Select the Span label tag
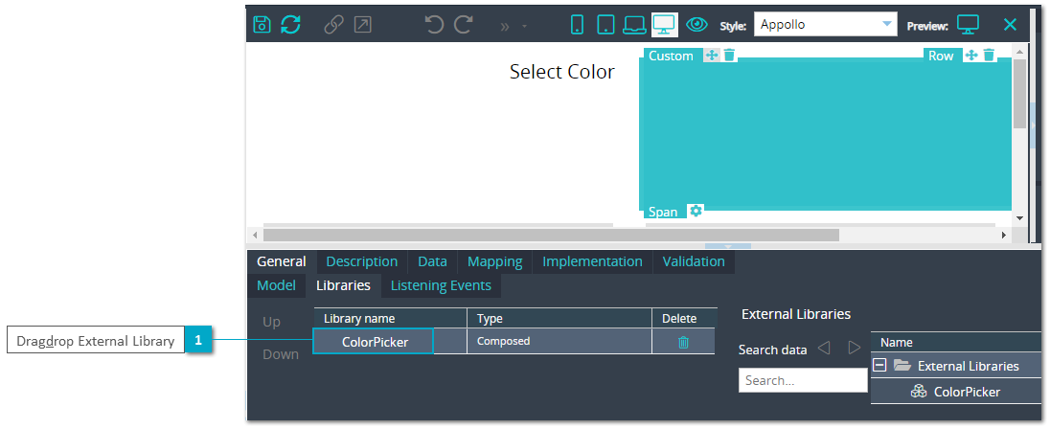 click(663, 212)
